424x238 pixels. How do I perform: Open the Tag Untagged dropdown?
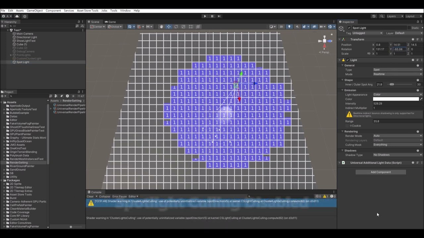click(367, 33)
